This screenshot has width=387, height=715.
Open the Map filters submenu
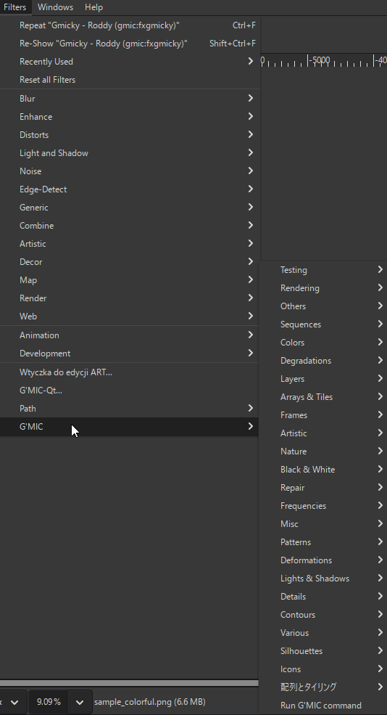point(129,280)
